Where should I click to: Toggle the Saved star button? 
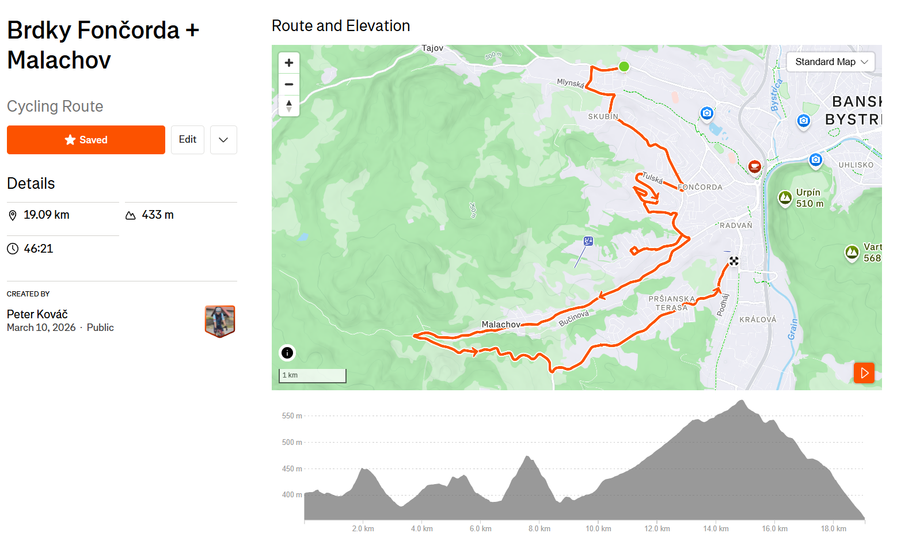[x=86, y=140]
